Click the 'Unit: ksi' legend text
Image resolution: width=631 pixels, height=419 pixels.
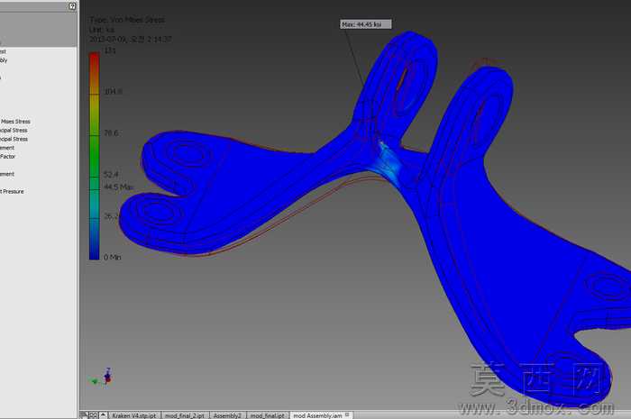coord(102,30)
